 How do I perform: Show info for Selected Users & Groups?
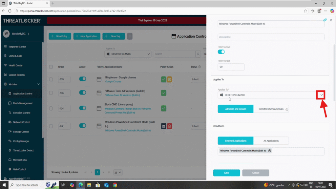(287, 109)
